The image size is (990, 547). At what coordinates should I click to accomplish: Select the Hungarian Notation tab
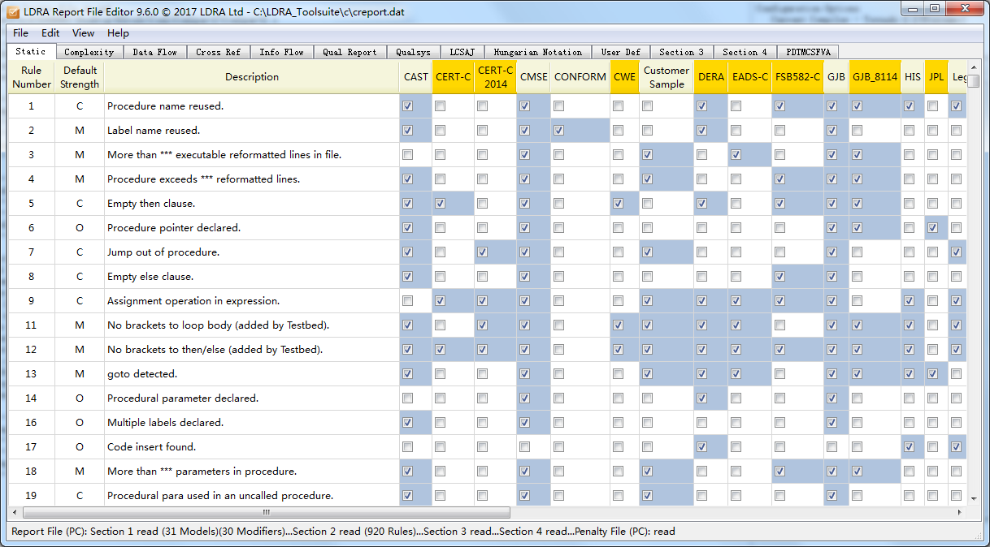click(538, 52)
